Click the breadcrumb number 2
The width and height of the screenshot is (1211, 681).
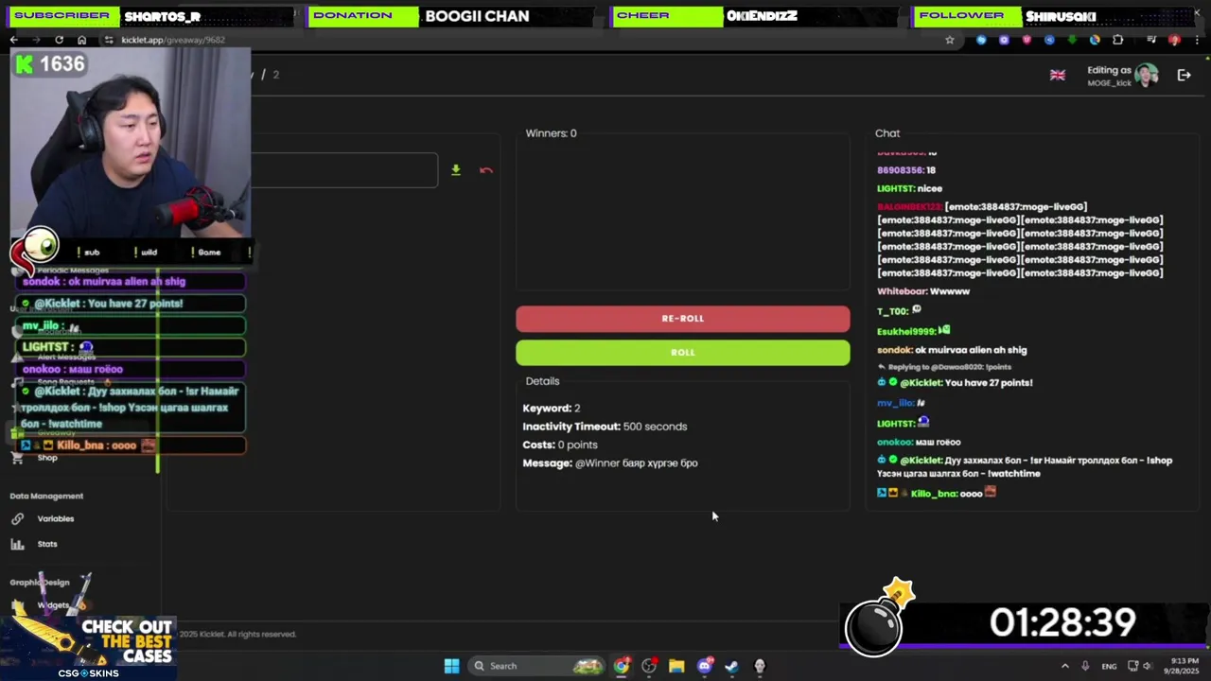click(x=276, y=75)
